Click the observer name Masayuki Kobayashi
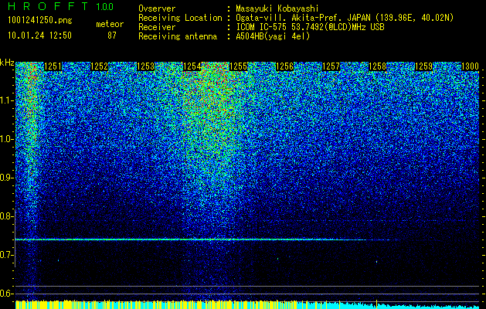Image resolution: width=486 pixels, height=309 pixels. 277,8
